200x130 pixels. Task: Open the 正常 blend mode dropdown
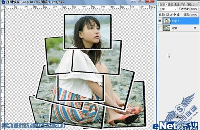[168, 9]
